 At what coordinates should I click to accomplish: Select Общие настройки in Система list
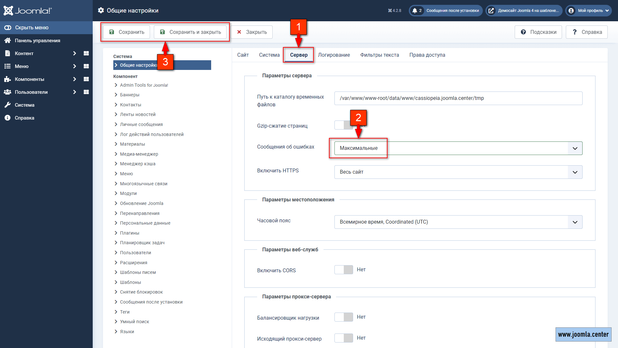point(162,65)
